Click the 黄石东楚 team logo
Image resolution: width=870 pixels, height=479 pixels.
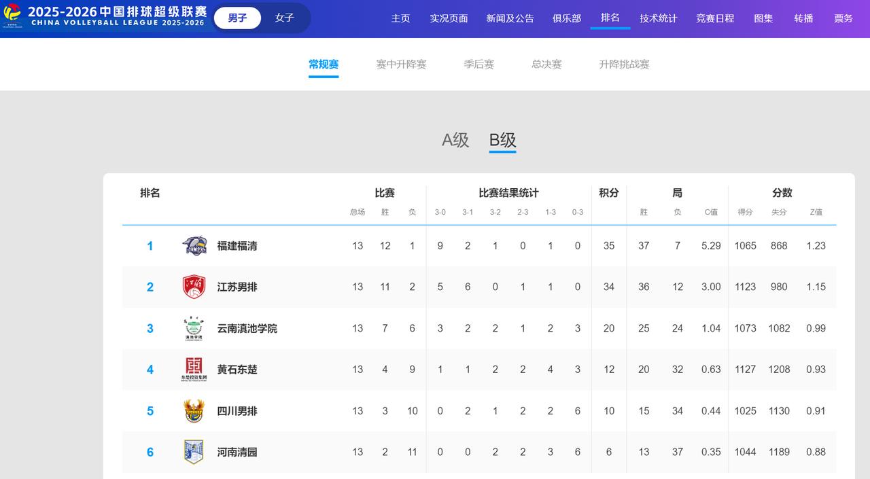coord(194,370)
